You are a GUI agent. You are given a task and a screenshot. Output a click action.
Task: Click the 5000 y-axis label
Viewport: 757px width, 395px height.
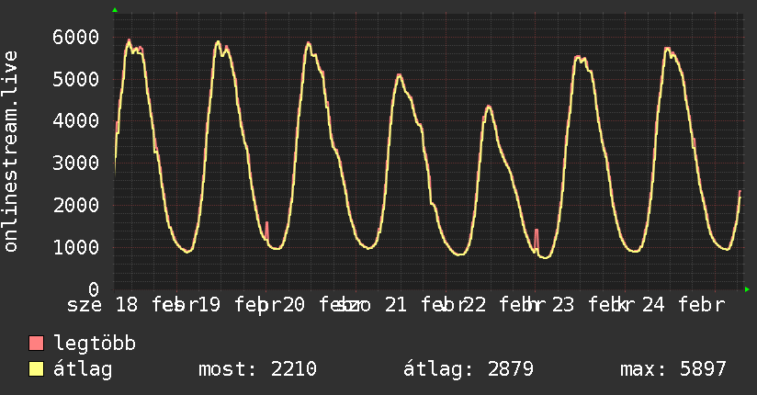[x=76, y=79]
